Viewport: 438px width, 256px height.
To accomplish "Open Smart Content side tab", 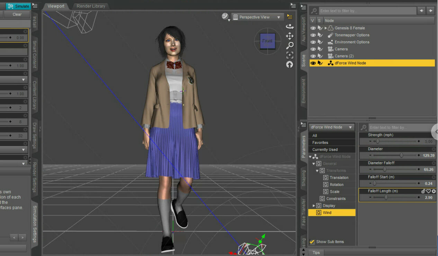I will [x=35, y=54].
